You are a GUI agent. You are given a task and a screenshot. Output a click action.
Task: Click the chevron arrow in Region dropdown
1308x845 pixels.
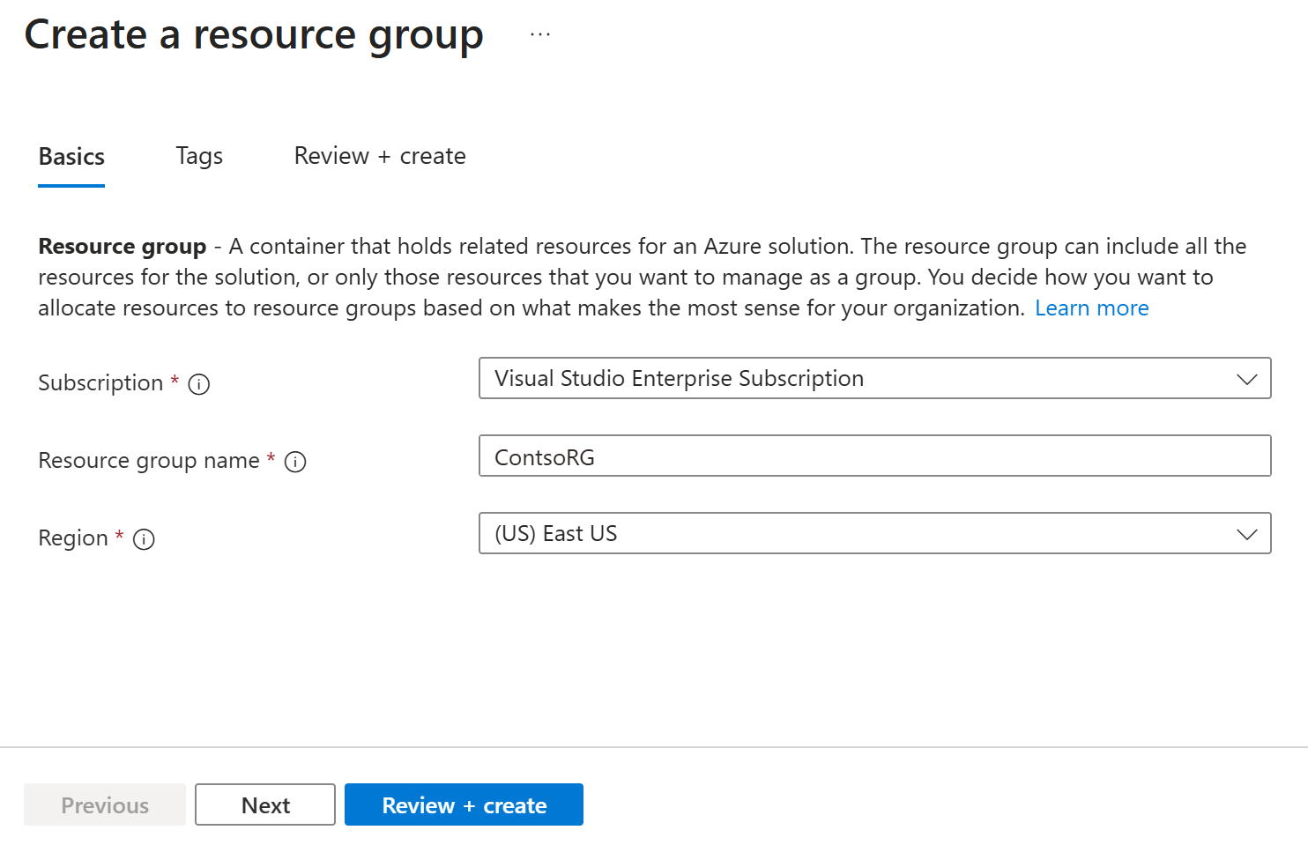point(1246,534)
